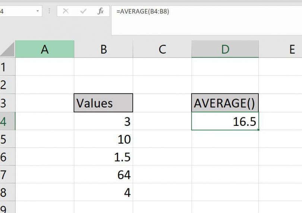This screenshot has width=302, height=213.
Task: Click the Values header cell
Action: point(104,103)
